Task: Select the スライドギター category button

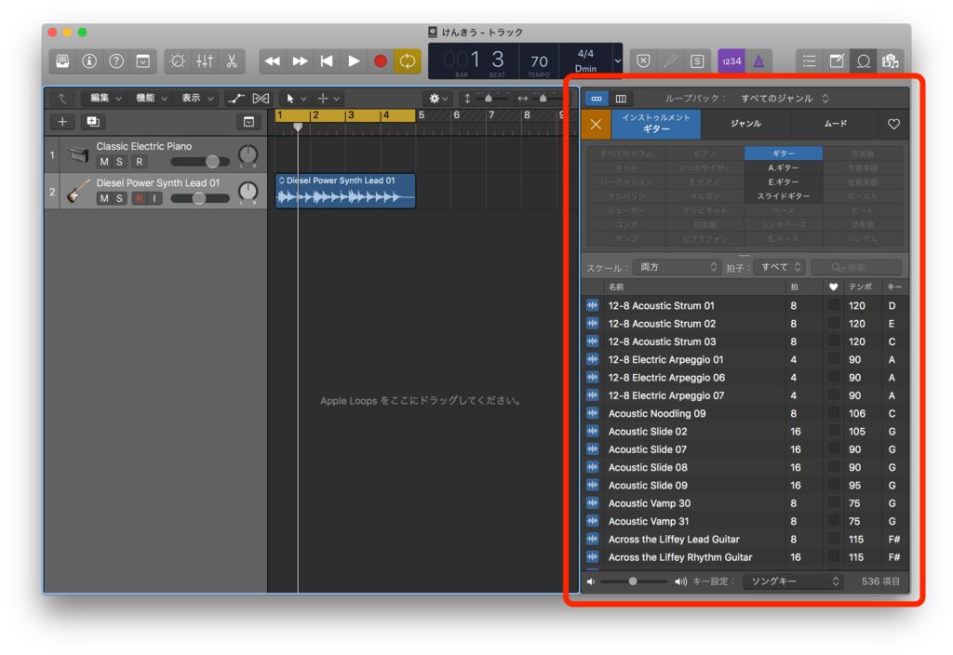Action: click(784, 196)
